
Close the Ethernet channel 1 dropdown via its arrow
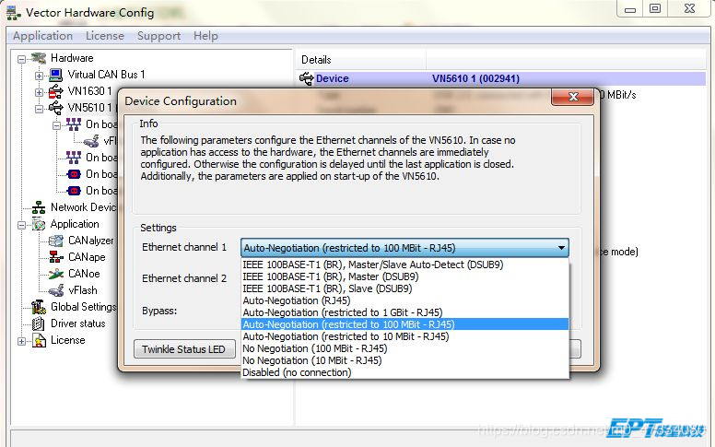[x=561, y=248]
